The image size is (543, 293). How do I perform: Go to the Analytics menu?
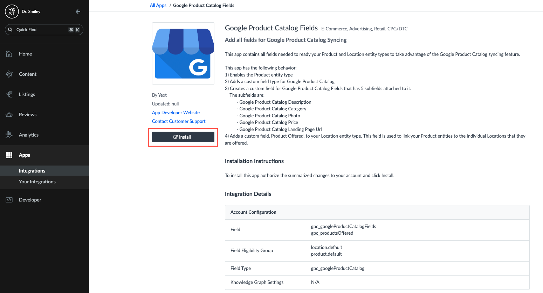tap(29, 135)
